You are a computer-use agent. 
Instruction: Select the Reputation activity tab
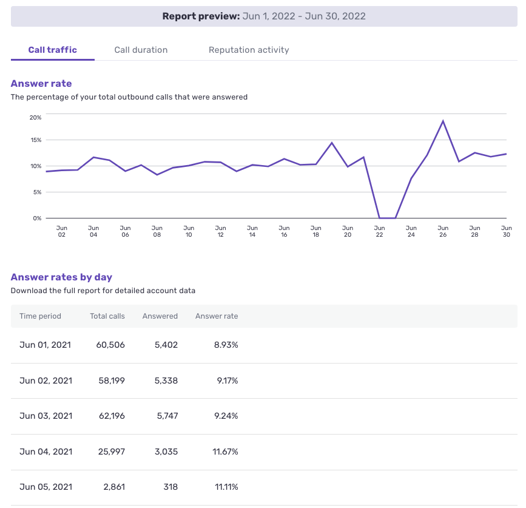click(249, 50)
